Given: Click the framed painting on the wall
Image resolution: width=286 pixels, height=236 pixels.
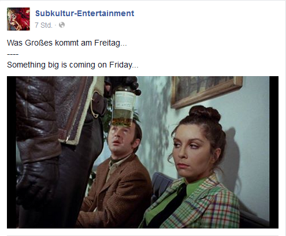Looking at the screenshot, I should coord(206,91).
